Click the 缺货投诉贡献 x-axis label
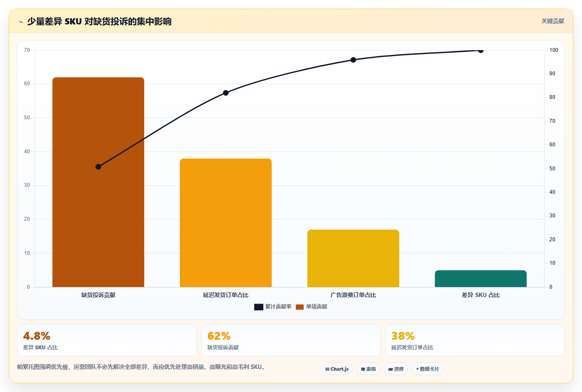This screenshot has width=582, height=392. pyautogui.click(x=98, y=295)
